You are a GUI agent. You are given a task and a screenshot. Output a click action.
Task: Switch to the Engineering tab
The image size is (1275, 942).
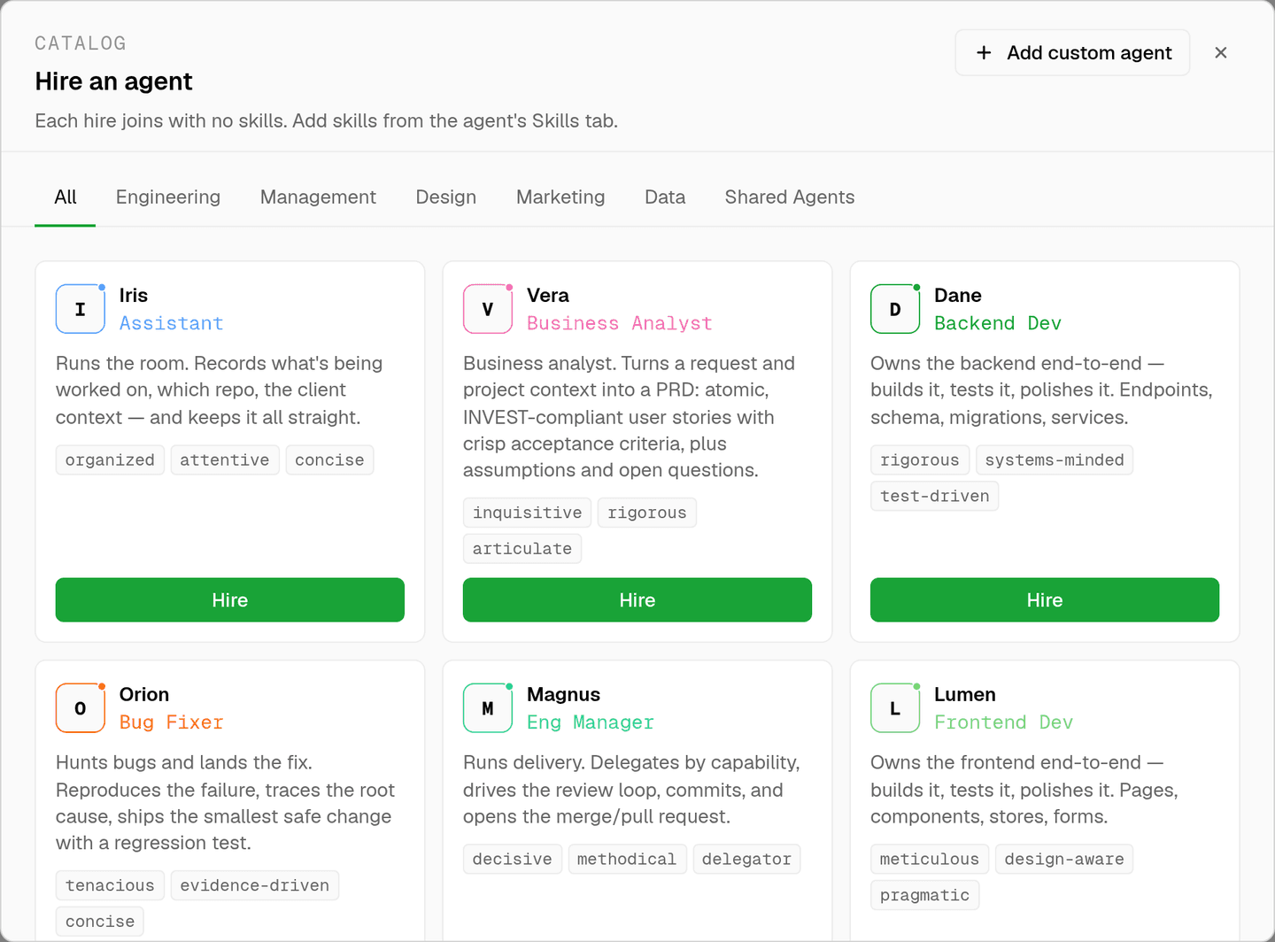(x=168, y=197)
